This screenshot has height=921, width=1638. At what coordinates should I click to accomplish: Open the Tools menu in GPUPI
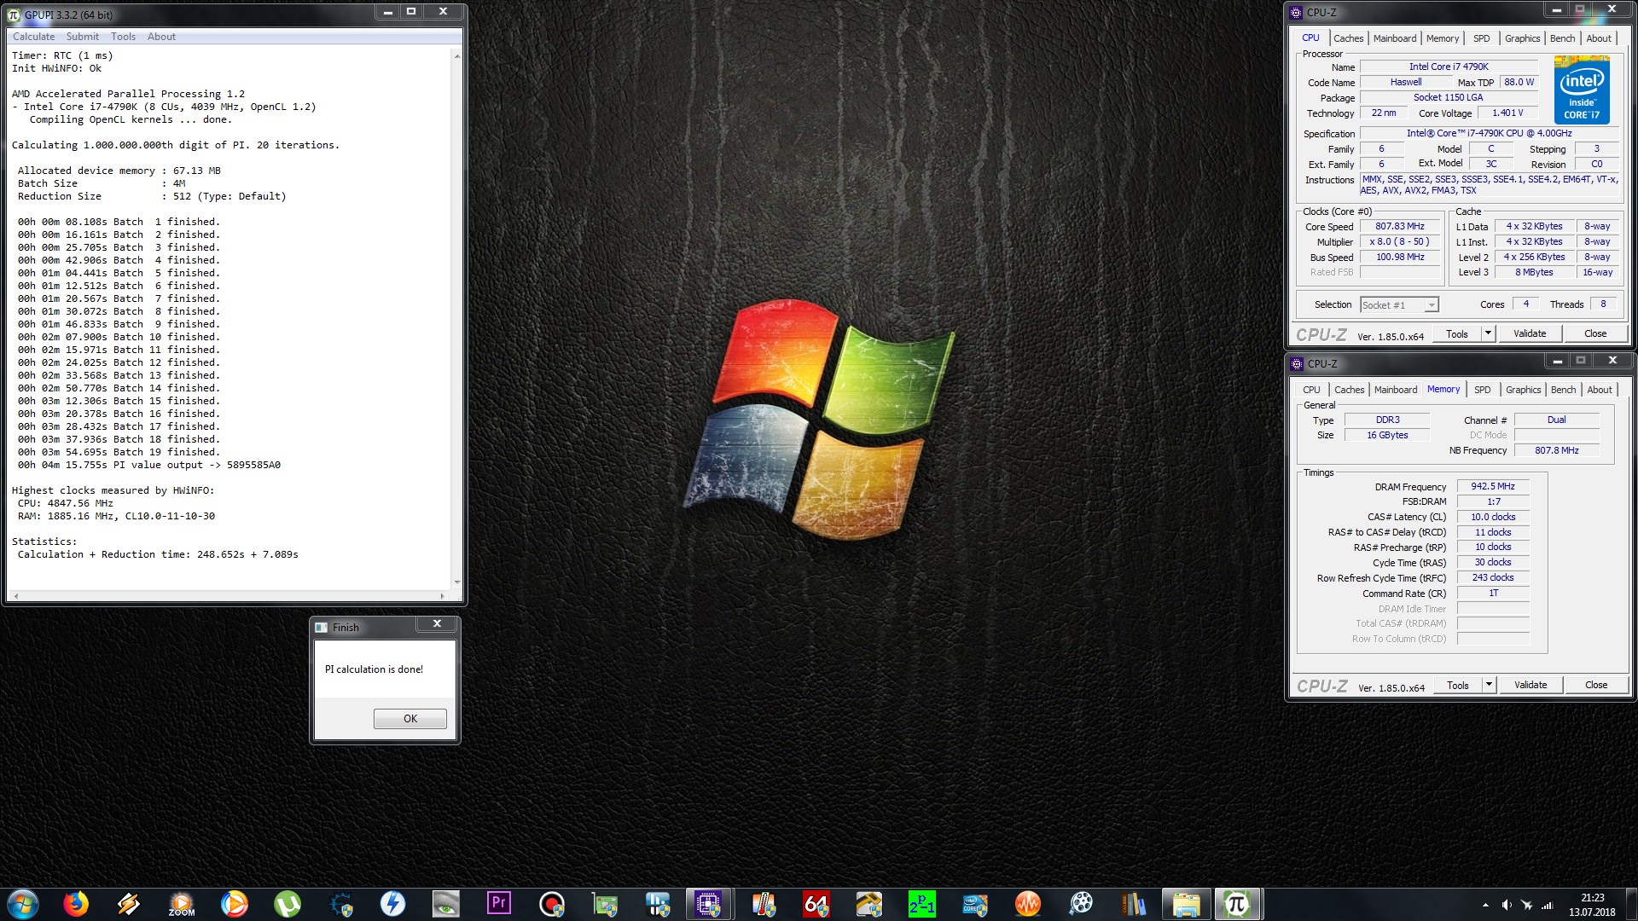tap(123, 37)
